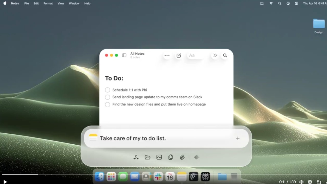Open the more options ellipsis button
This screenshot has height=184, width=327.
[x=167, y=55]
